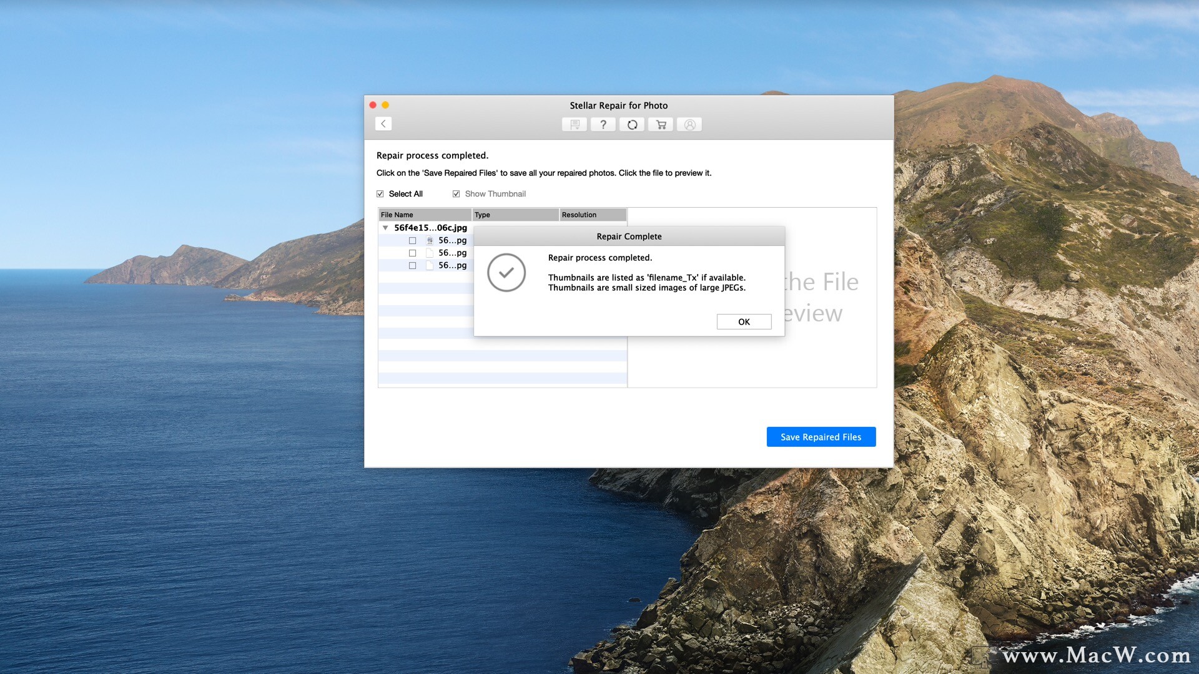
Task: Select the 56f4e15...06c.jpg file name
Action: (430, 228)
